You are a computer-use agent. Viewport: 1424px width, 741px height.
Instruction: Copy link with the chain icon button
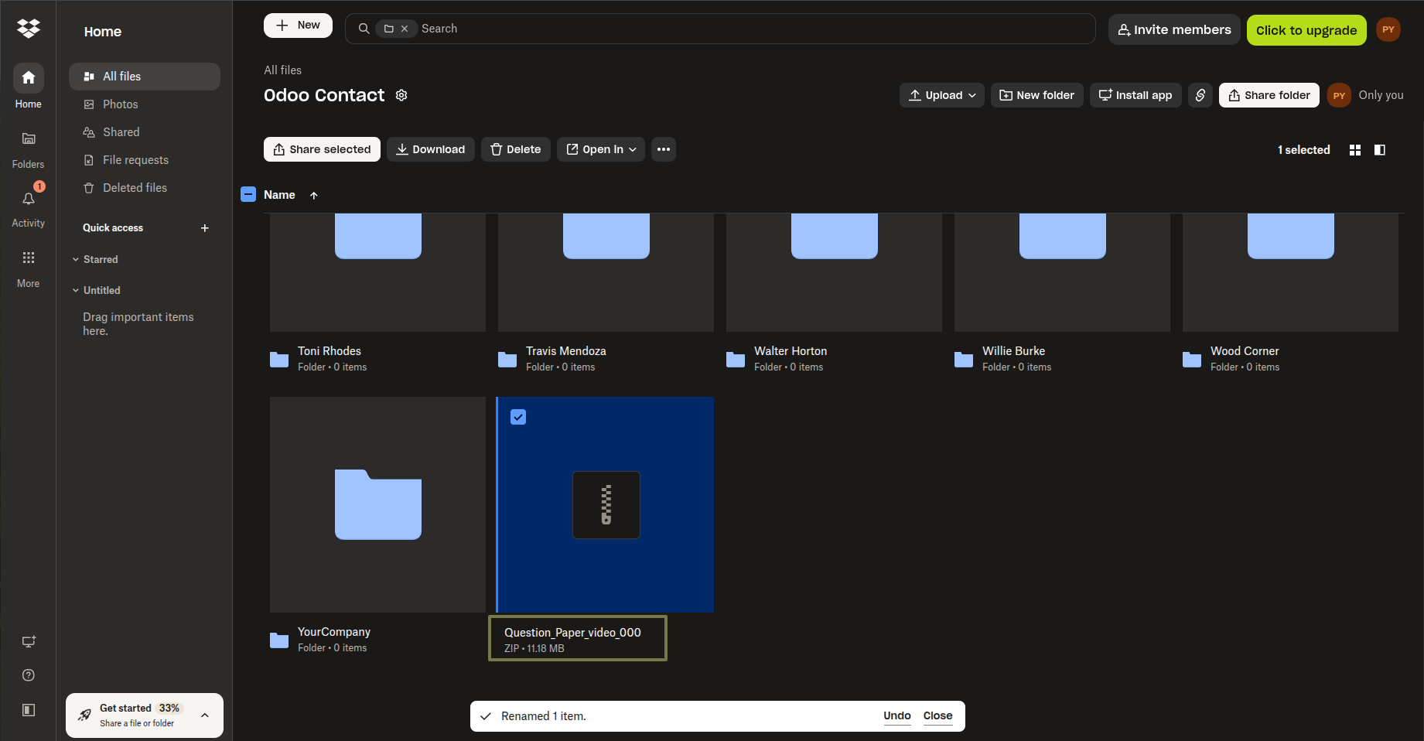[1200, 95]
